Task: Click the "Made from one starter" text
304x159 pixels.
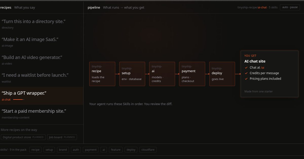Action: pyautogui.click(x=259, y=91)
